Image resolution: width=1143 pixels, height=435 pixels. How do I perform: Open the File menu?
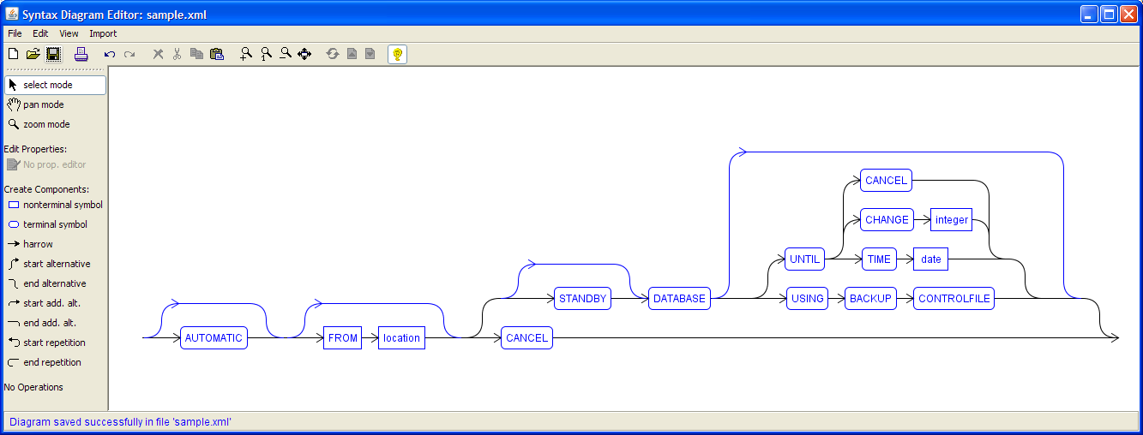(15, 33)
